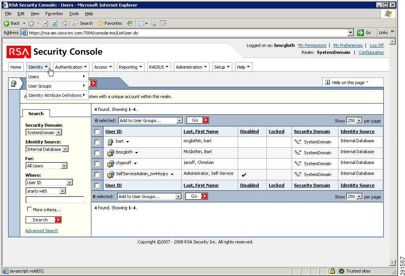Image resolution: width=405 pixels, height=276 pixels.
Task: Open the Configuration link
Action: [371, 52]
